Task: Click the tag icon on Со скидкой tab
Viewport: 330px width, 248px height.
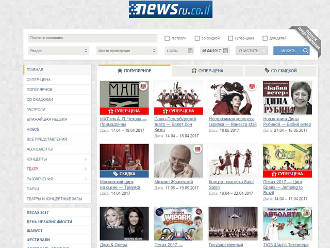Action: (267, 70)
